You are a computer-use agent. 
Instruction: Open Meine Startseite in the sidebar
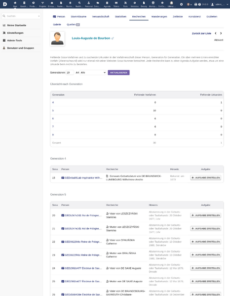[x=17, y=25]
